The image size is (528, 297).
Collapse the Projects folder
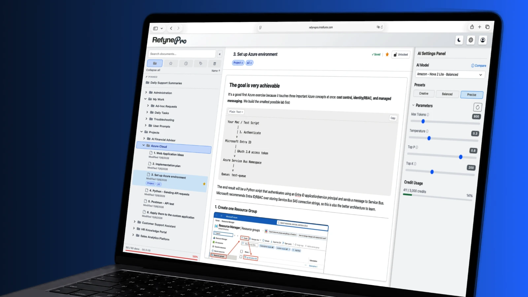coord(142,132)
